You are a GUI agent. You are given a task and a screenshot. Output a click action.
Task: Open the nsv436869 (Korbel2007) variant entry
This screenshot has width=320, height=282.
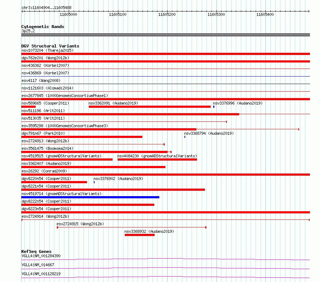45,73
